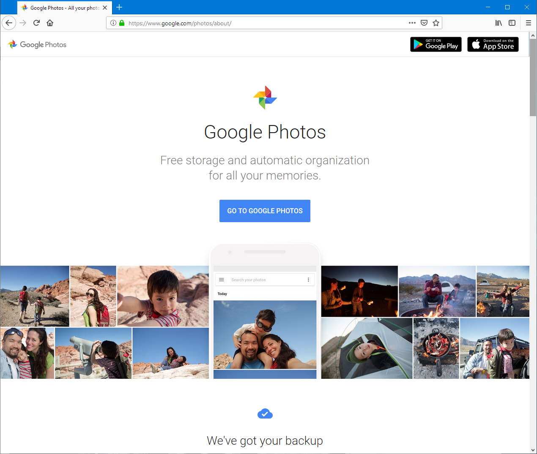Screen dimensions: 537x454
Task: Click the family selfie photo in phone
Action: coord(265,334)
